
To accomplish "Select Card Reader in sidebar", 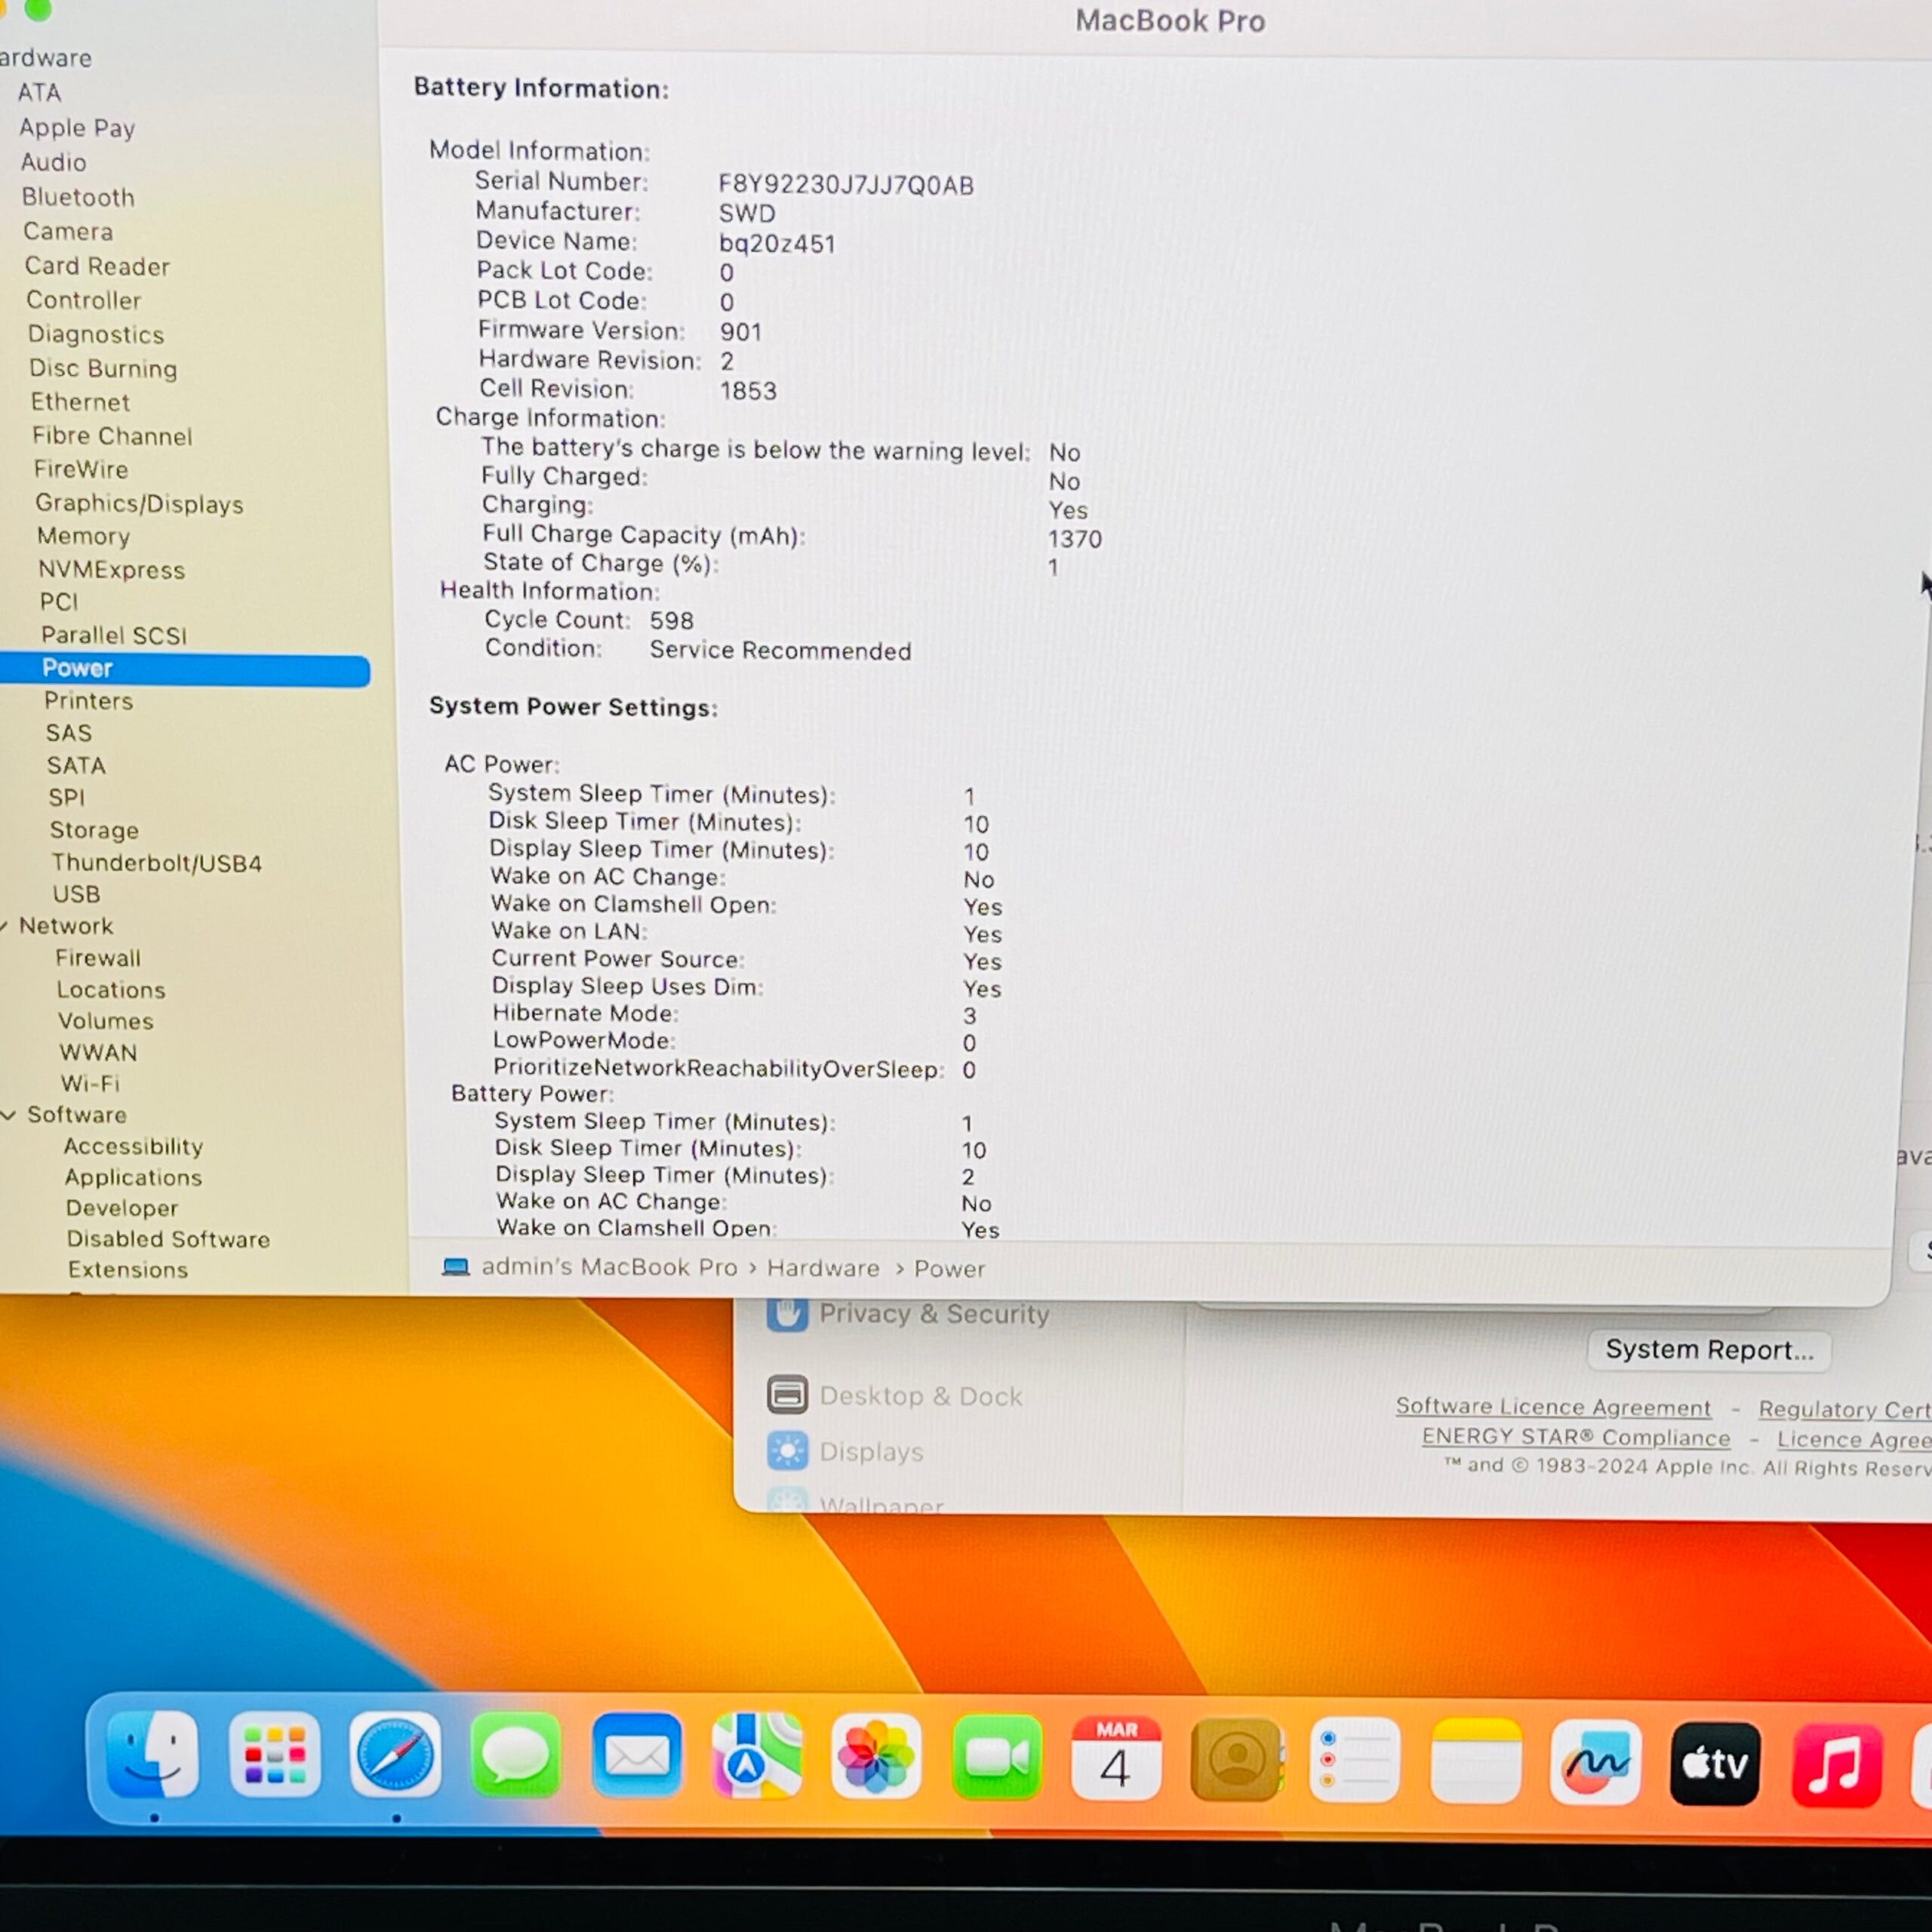I will point(97,266).
